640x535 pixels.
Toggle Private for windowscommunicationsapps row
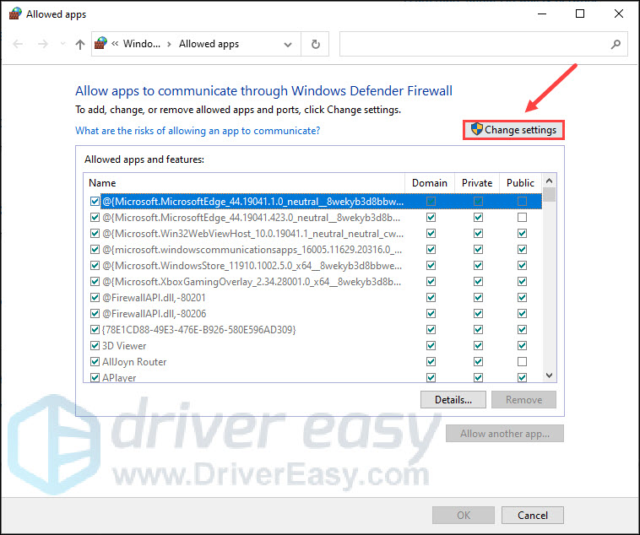(x=479, y=249)
